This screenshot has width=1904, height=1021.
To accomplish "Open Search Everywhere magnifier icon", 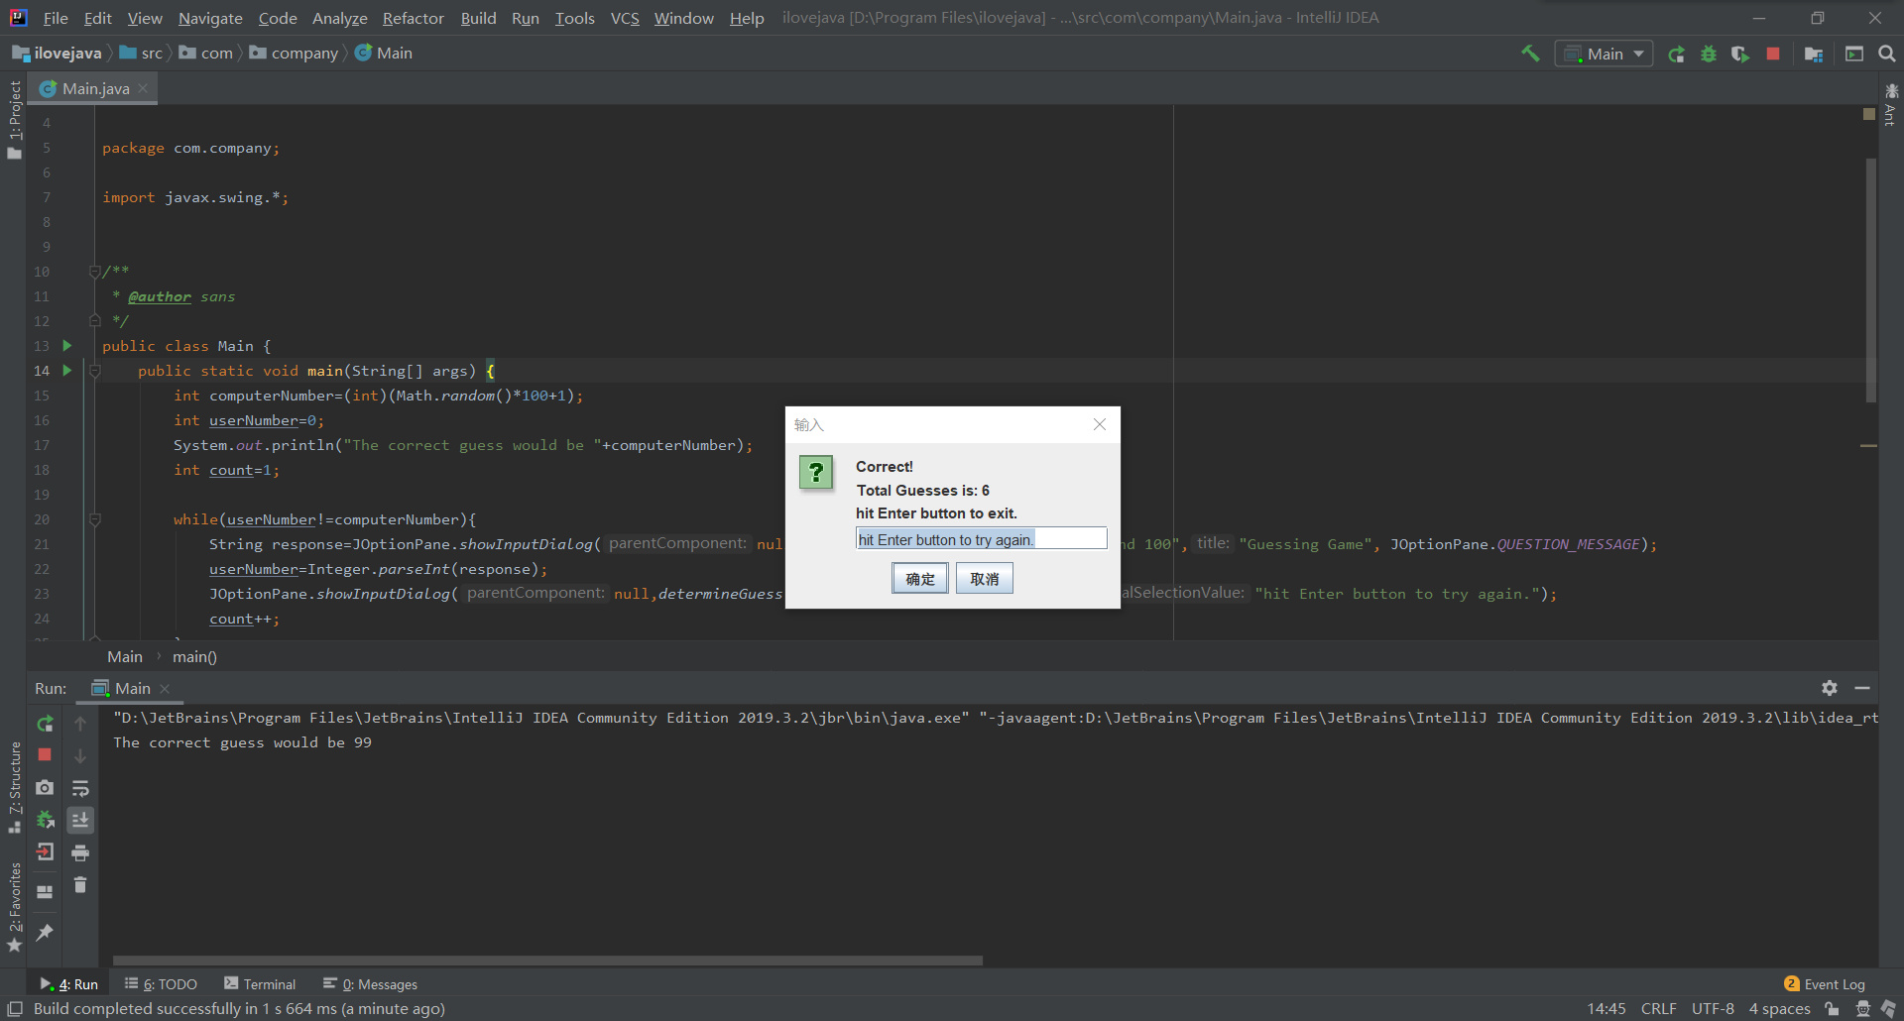I will click(1886, 54).
